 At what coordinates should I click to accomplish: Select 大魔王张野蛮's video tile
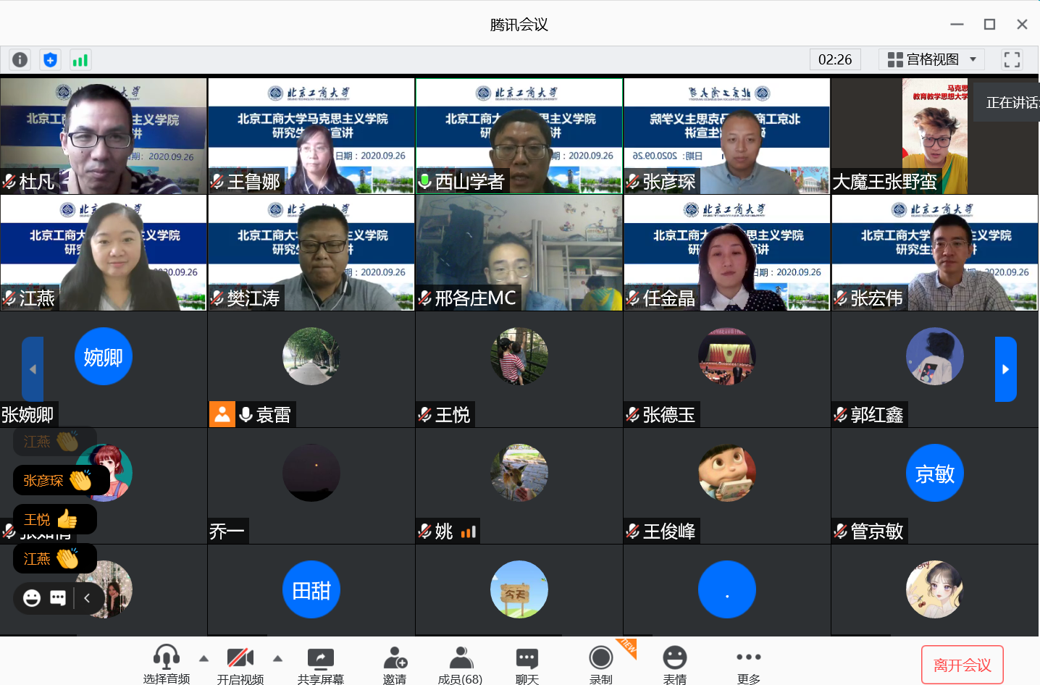point(934,136)
